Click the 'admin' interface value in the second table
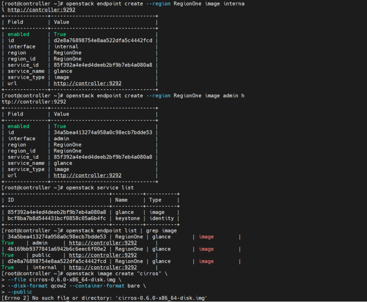The width and height of the screenshot is (367, 302). pos(61,139)
